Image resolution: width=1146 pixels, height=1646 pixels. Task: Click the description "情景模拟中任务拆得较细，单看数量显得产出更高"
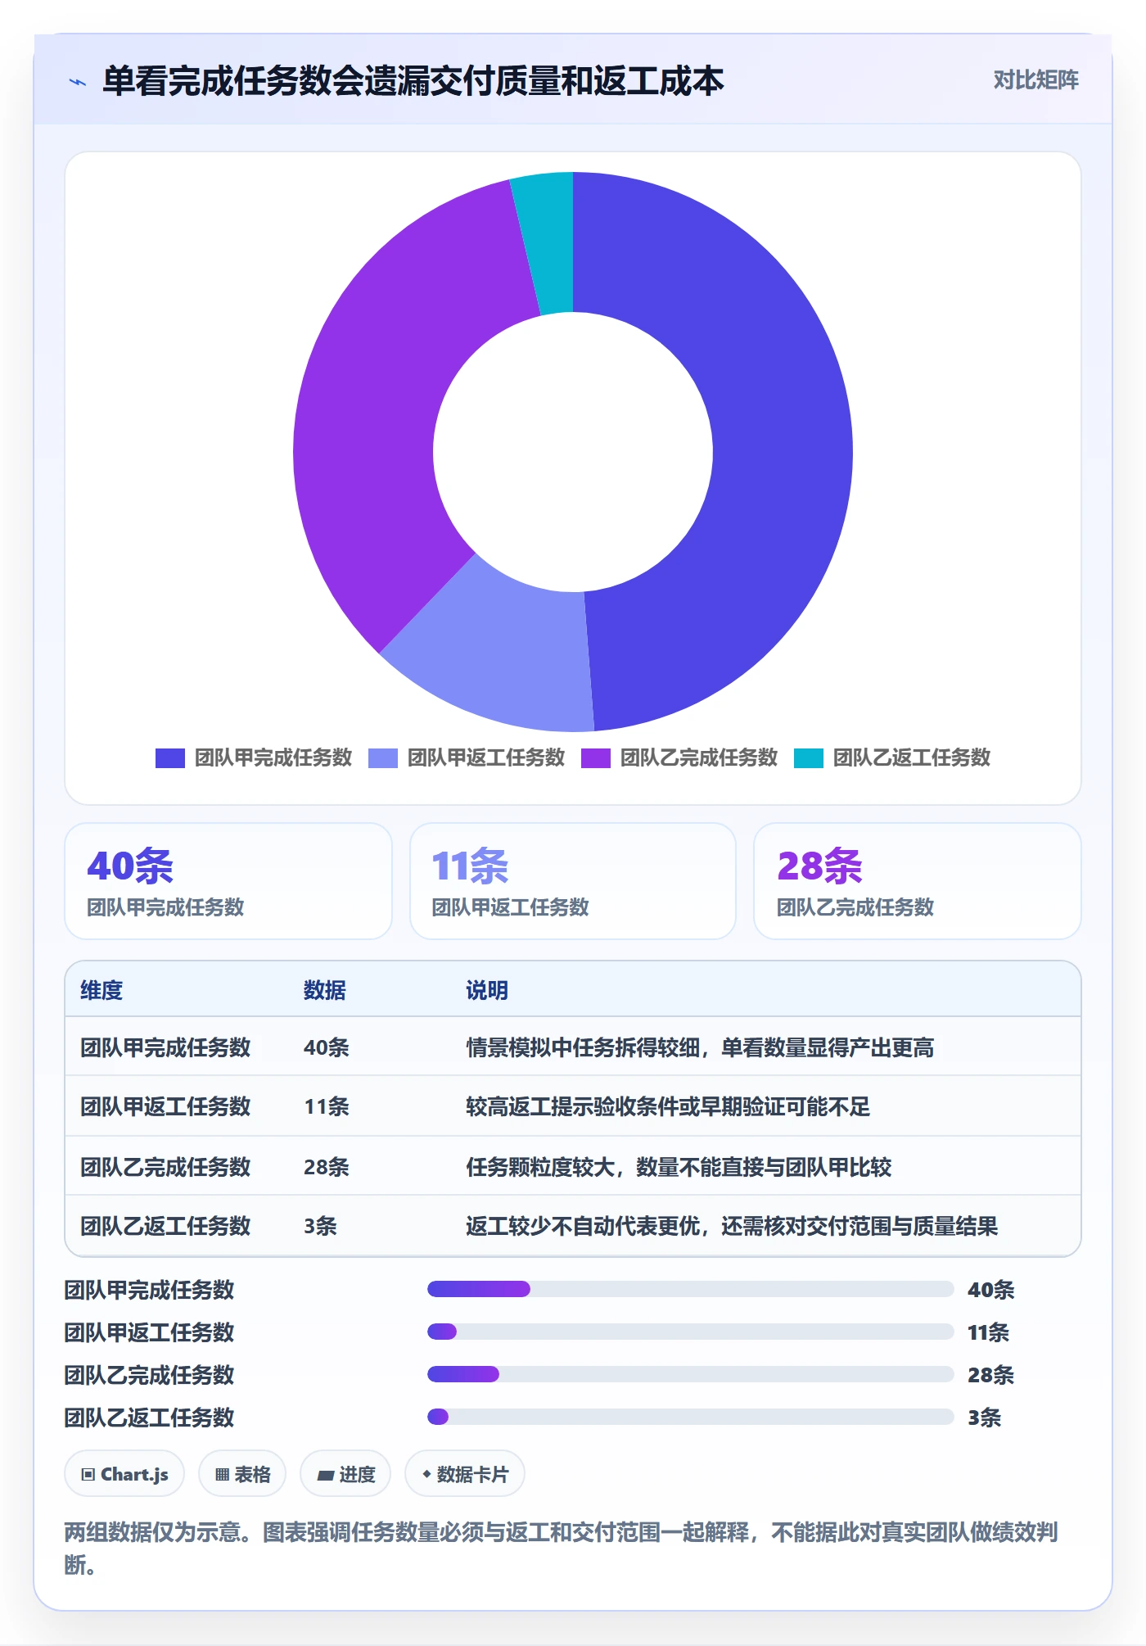point(700,1047)
